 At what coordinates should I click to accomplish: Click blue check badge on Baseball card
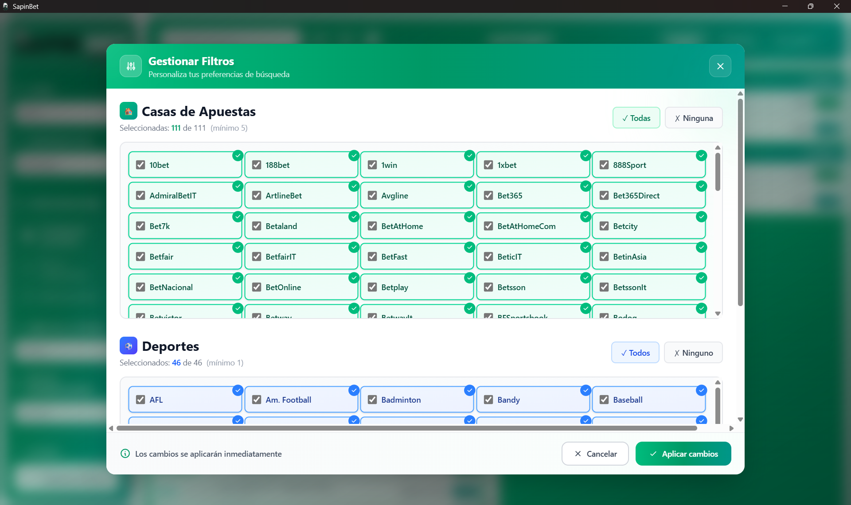tap(701, 391)
